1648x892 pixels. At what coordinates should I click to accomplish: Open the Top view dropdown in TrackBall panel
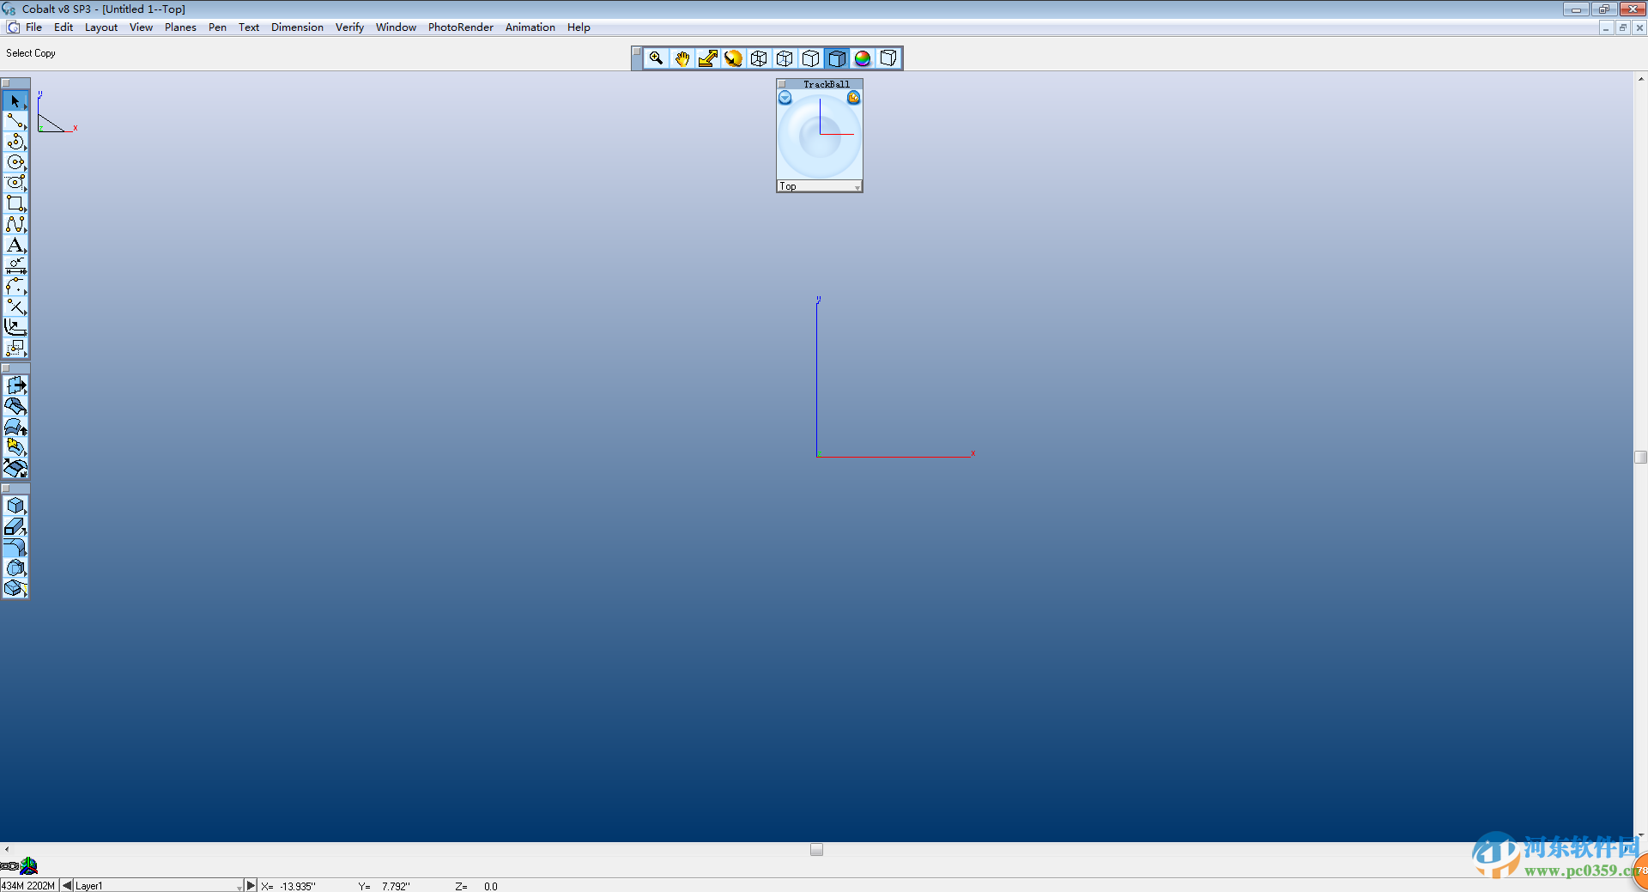click(856, 186)
